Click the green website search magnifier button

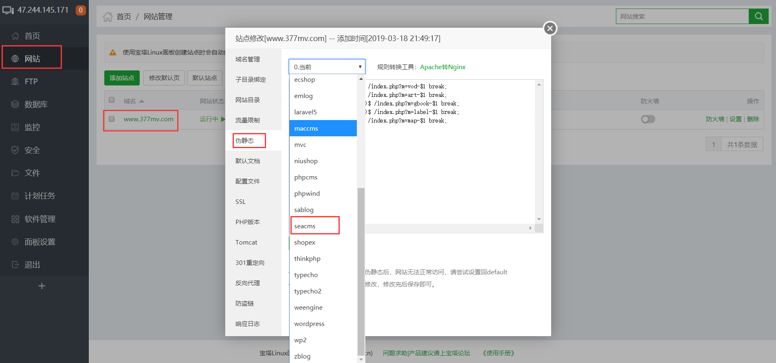click(x=758, y=16)
